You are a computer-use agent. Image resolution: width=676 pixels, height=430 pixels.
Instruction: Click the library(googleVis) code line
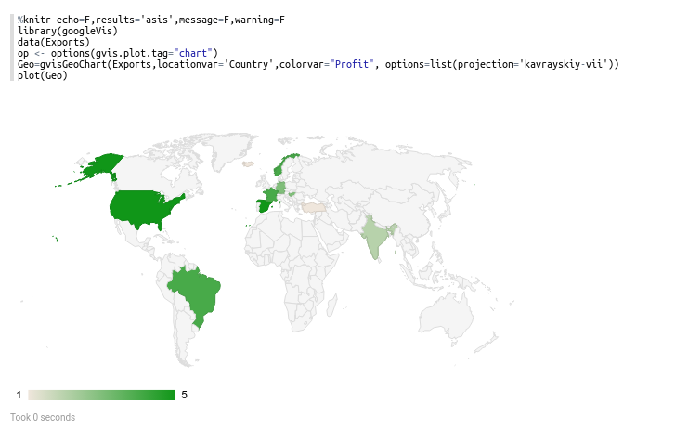click(67, 31)
